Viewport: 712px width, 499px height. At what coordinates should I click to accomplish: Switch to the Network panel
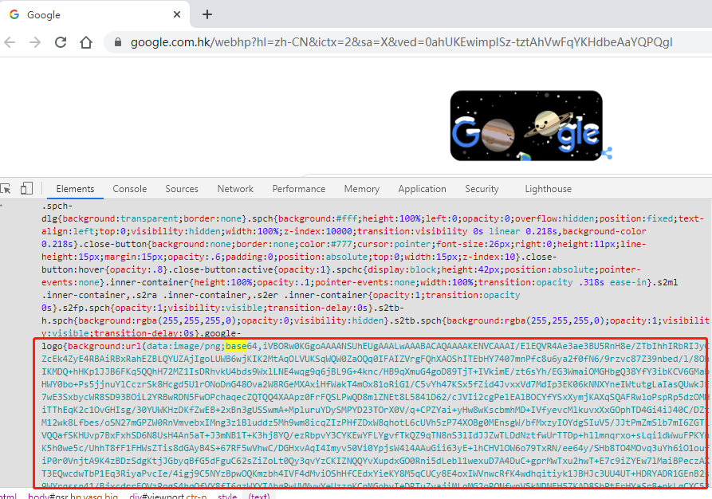point(235,189)
